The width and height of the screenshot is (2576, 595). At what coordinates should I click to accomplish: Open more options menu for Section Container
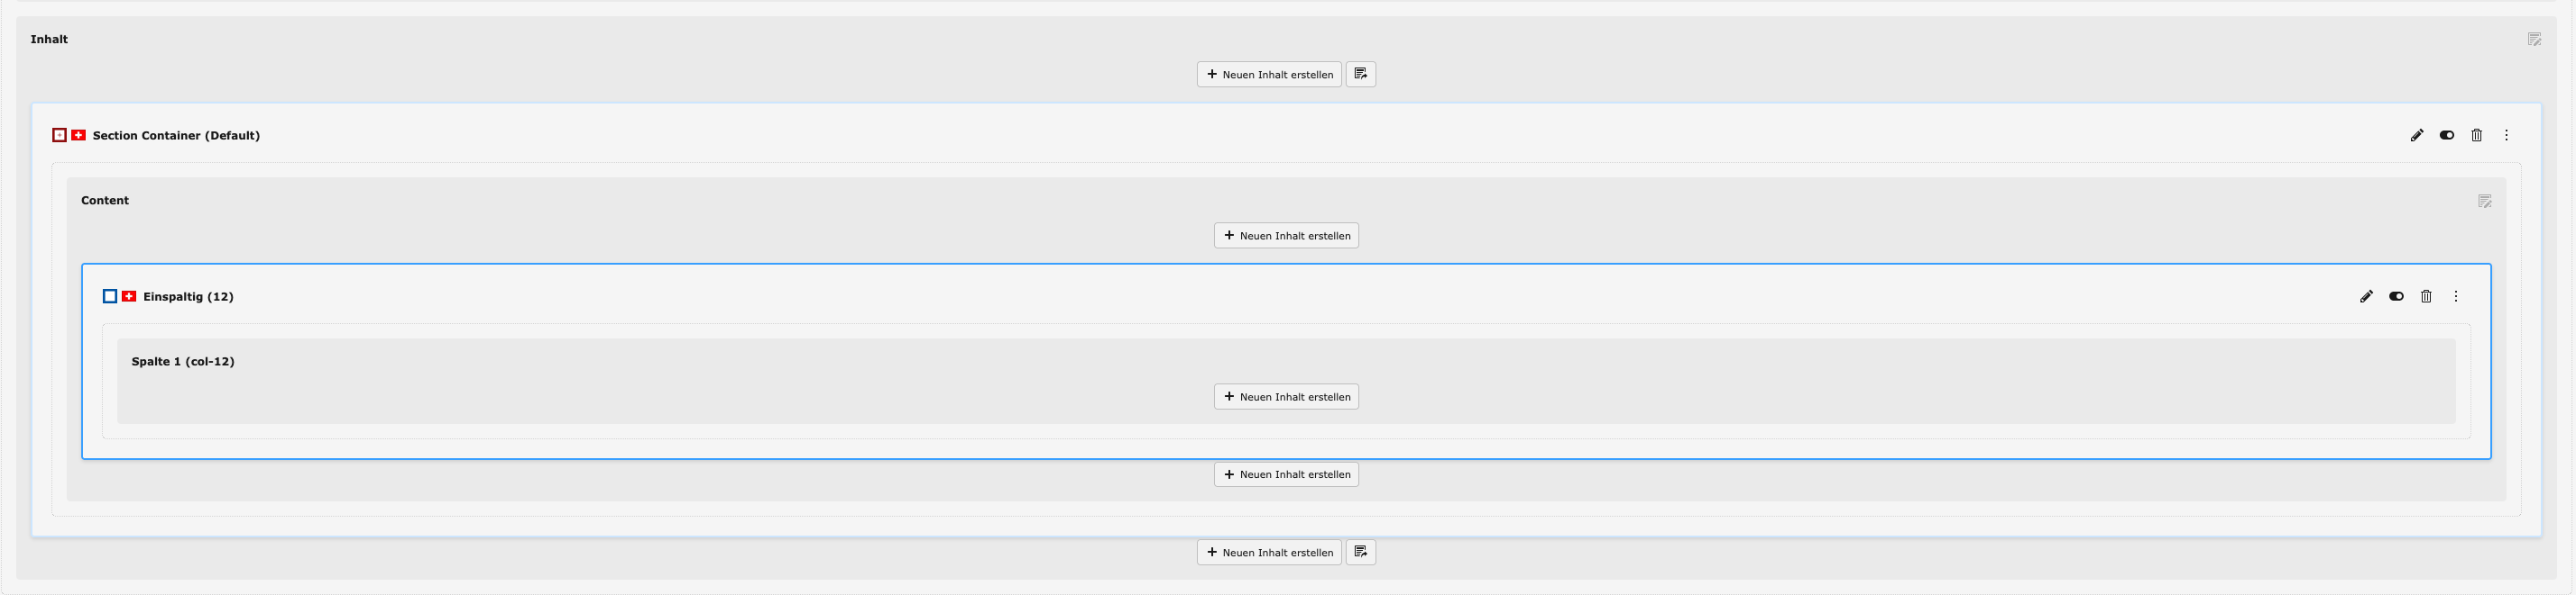pyautogui.click(x=2506, y=136)
